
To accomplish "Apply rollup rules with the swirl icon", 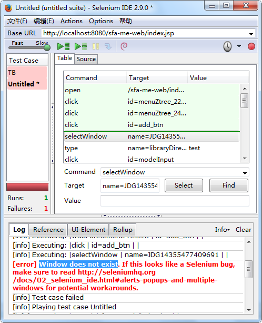I will pyautogui.click(x=124, y=46).
